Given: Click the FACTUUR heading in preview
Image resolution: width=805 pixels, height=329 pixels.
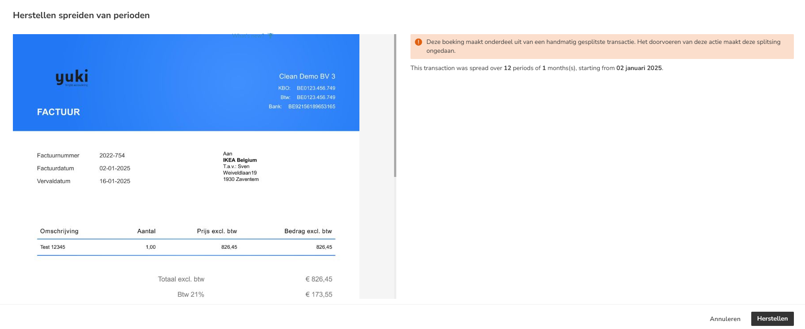Looking at the screenshot, I should tap(59, 112).
